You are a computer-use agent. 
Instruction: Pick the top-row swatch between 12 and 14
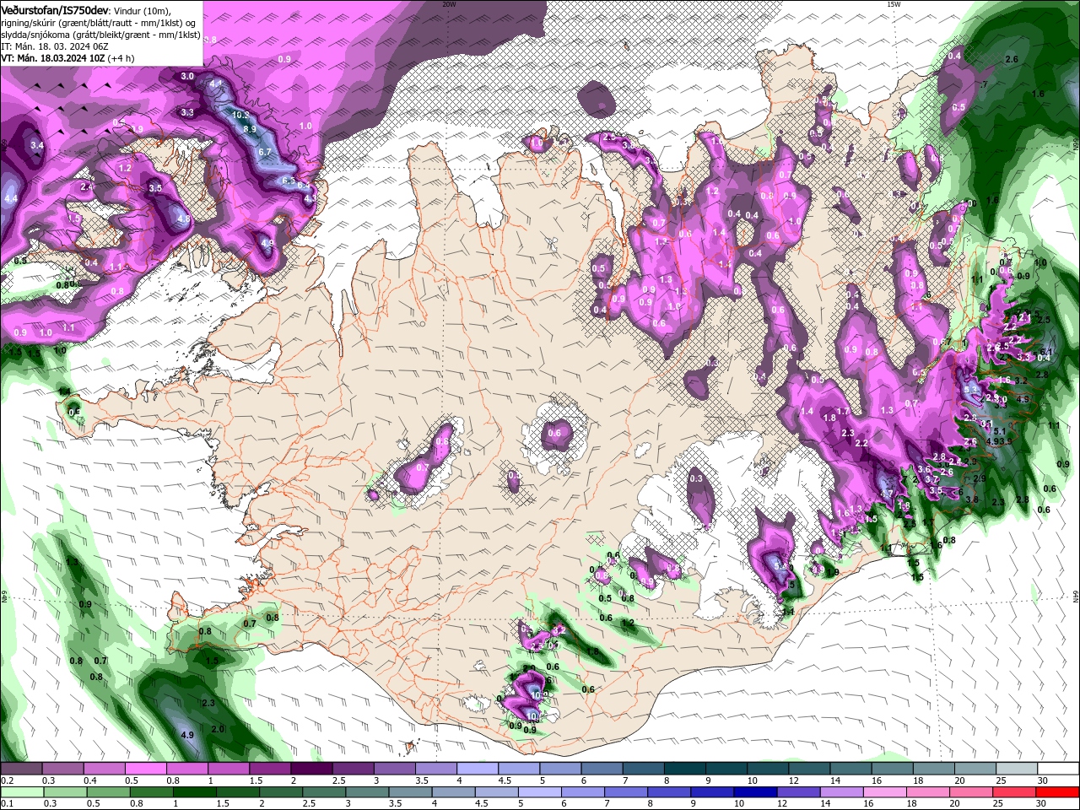pyautogui.click(x=809, y=769)
